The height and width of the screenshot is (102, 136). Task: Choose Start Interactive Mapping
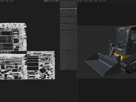point(68,20)
